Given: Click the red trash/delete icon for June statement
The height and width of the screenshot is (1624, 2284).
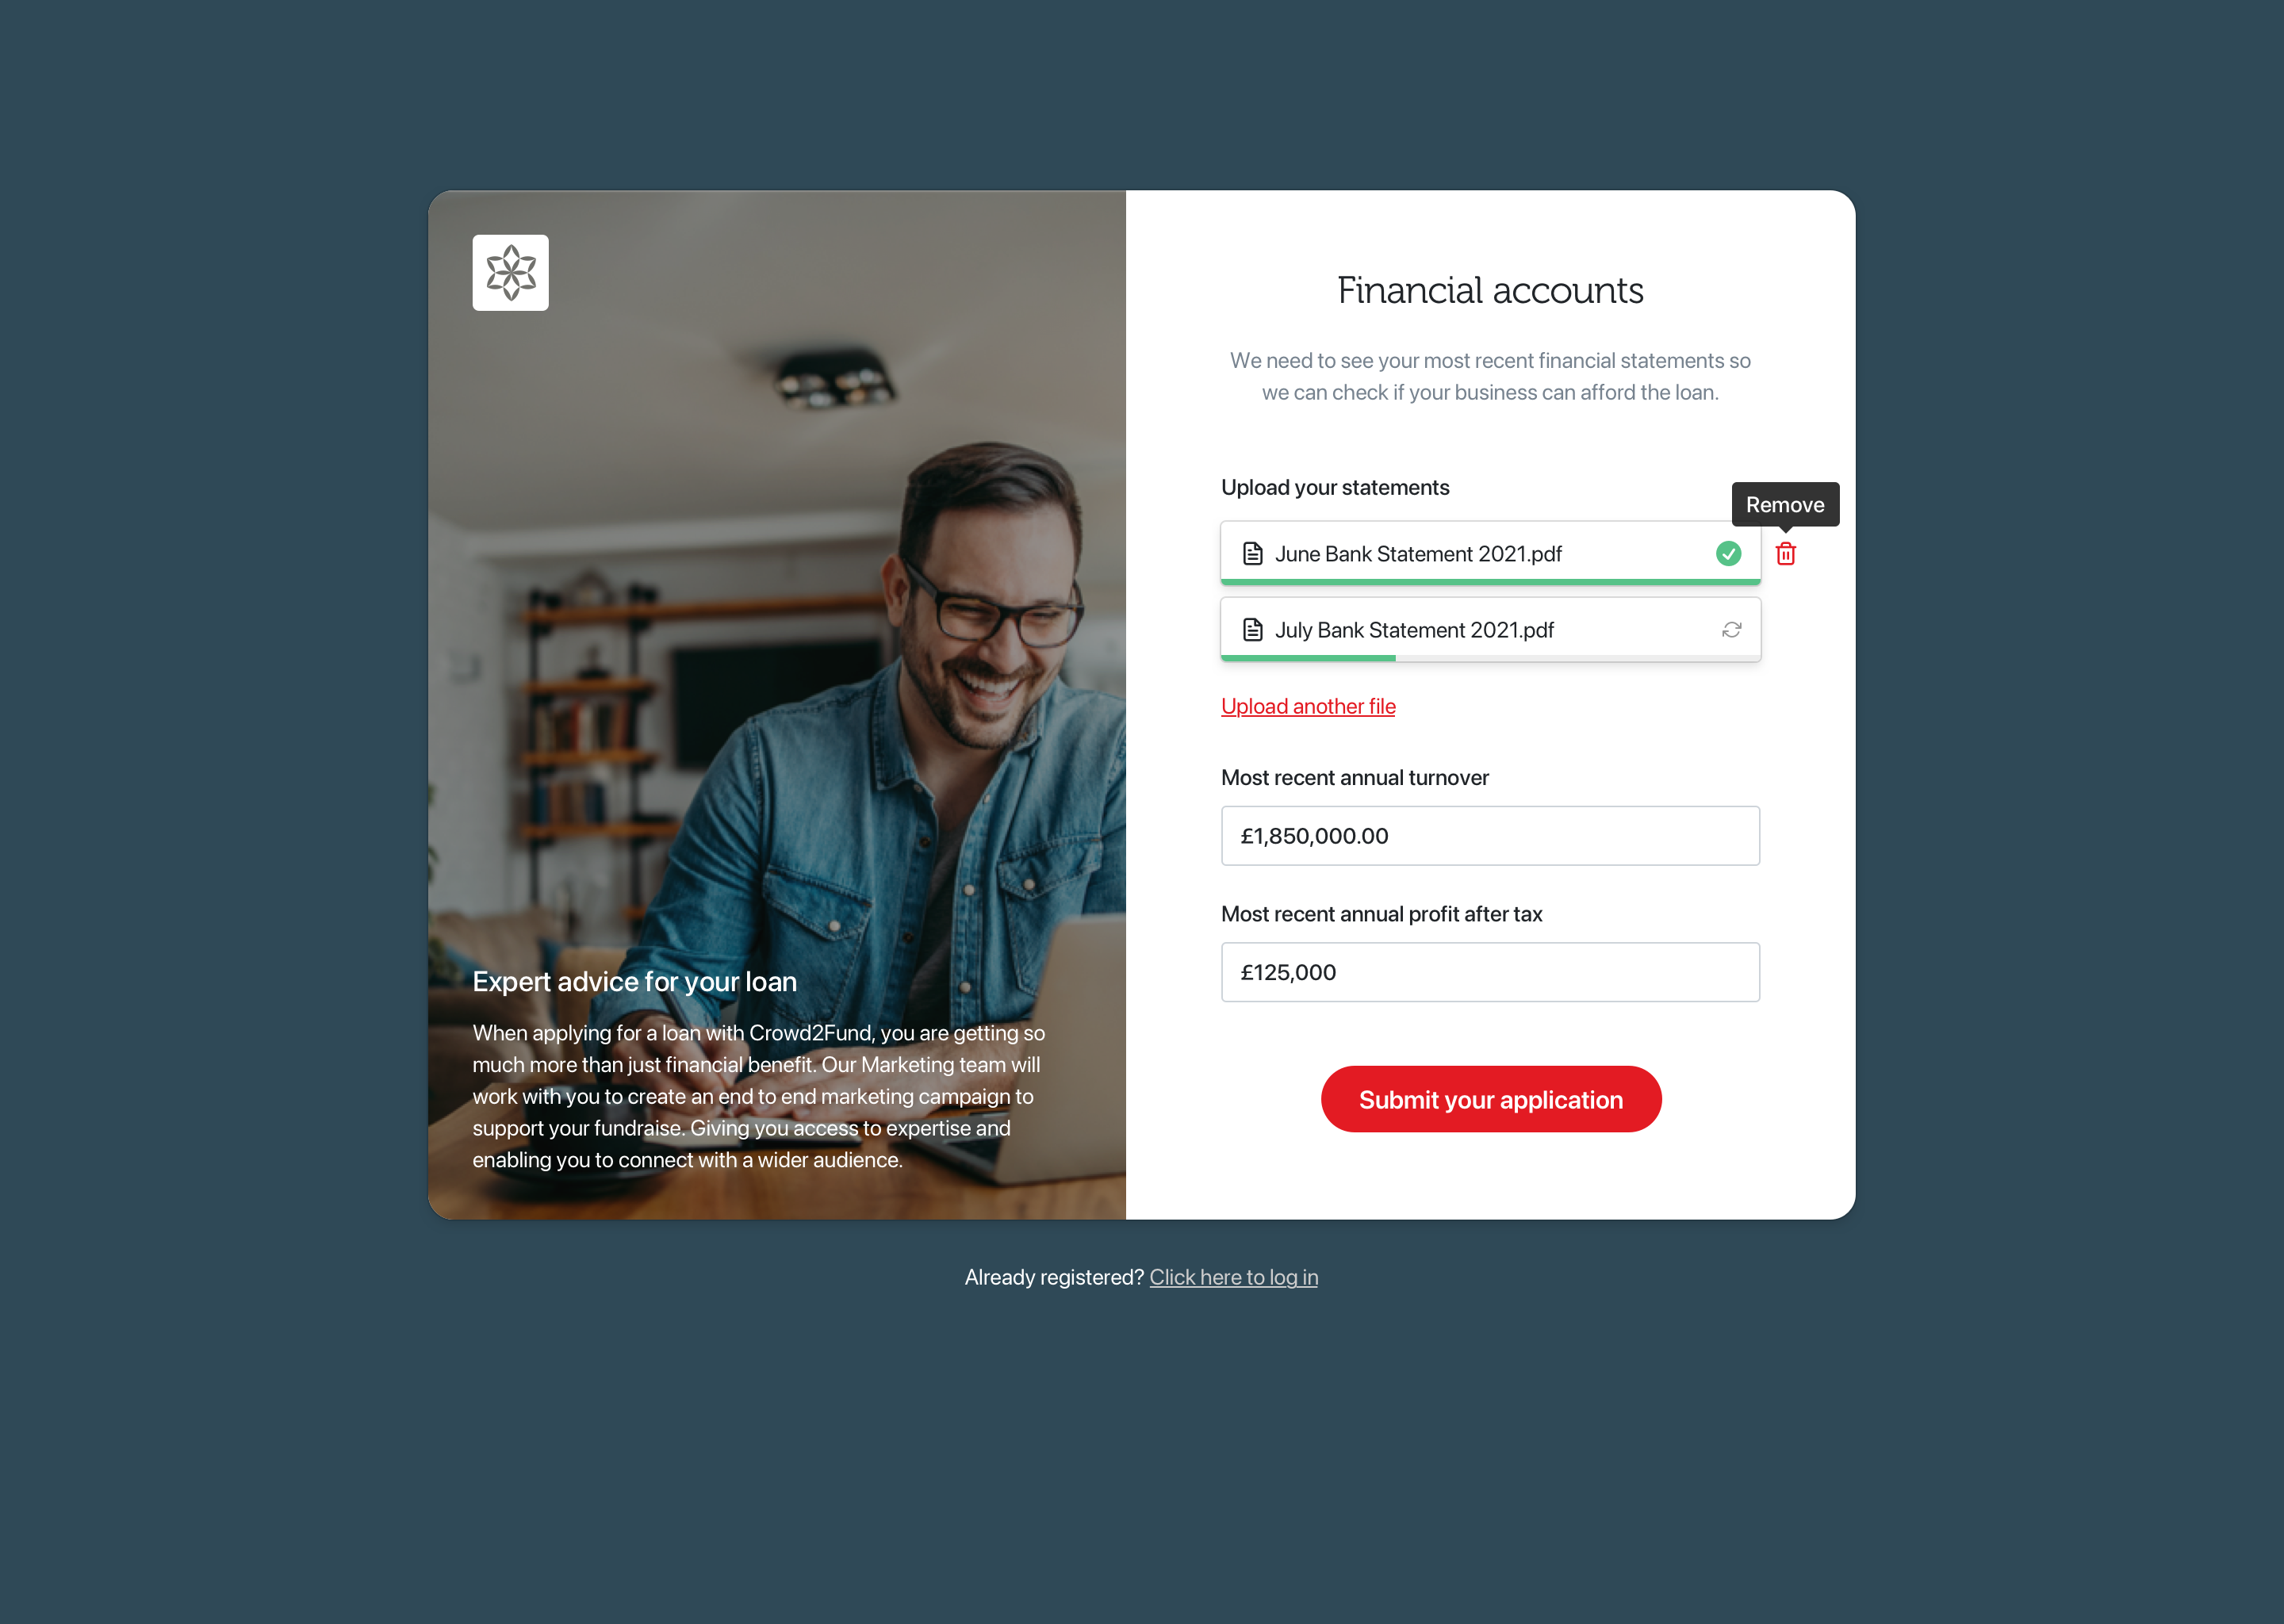Looking at the screenshot, I should [1787, 553].
